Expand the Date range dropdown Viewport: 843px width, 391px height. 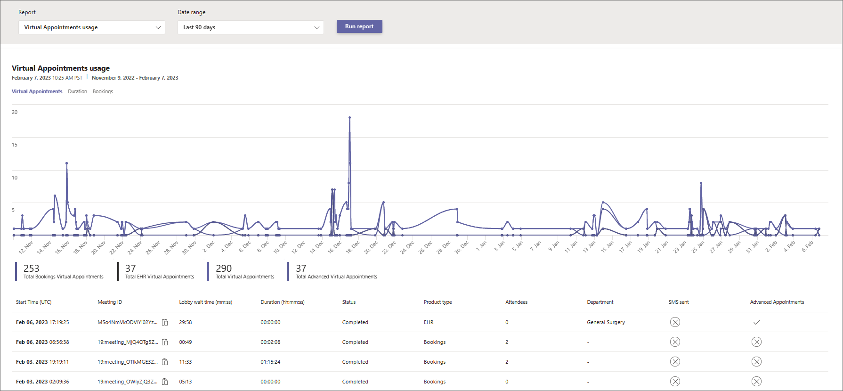click(250, 27)
